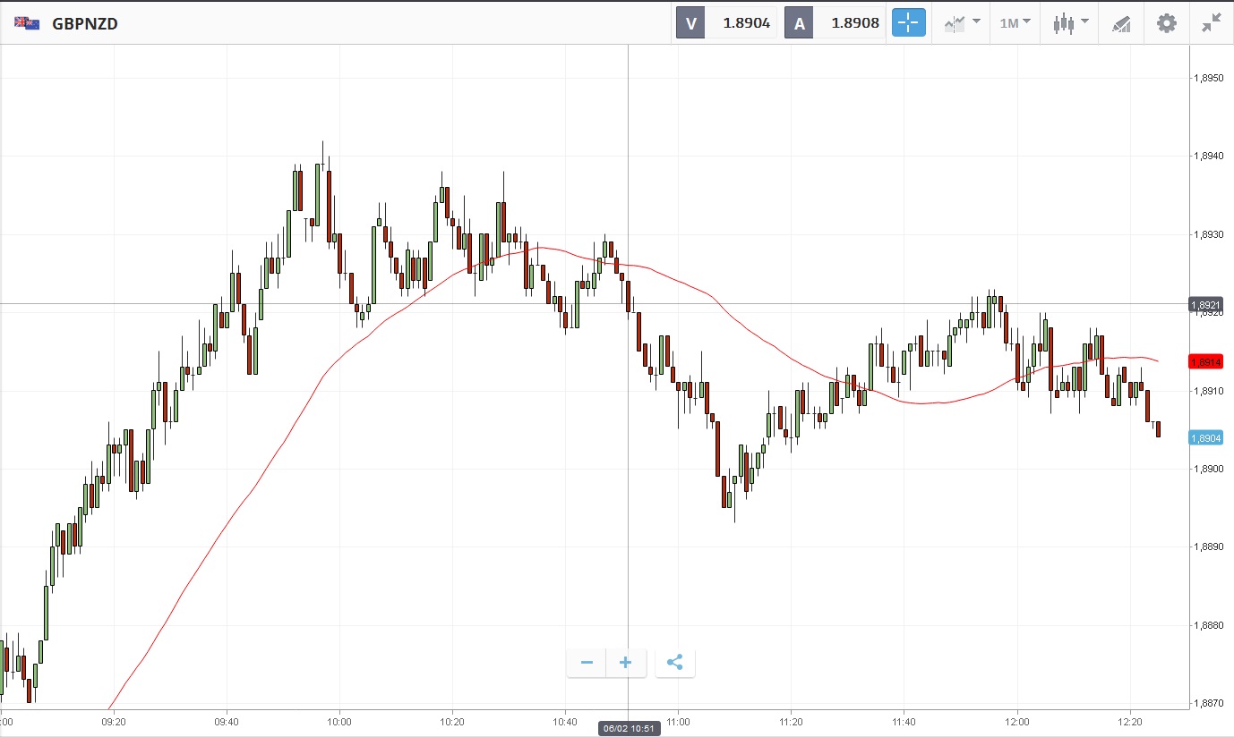The height and width of the screenshot is (737, 1234).
Task: Click the A buy price button 1.8908
Action: click(x=835, y=23)
